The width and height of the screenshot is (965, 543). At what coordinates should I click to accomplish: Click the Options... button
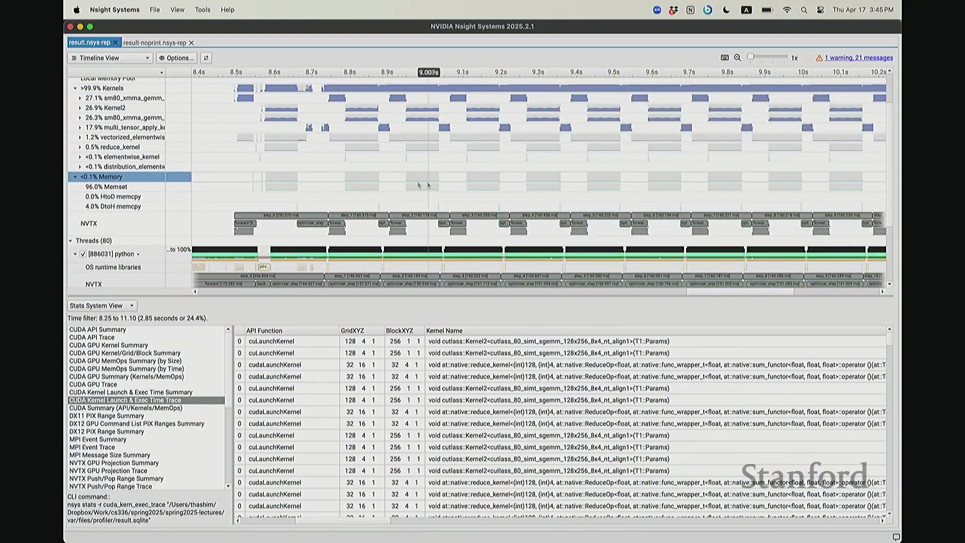(x=176, y=58)
